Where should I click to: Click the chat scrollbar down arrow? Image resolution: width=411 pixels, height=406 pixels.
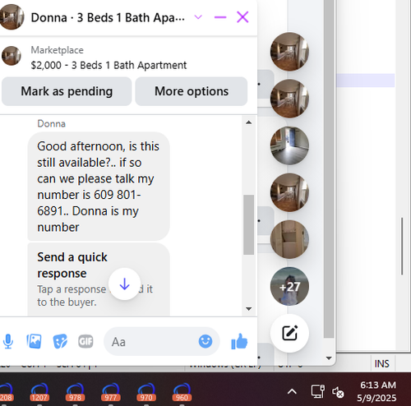tap(248, 309)
